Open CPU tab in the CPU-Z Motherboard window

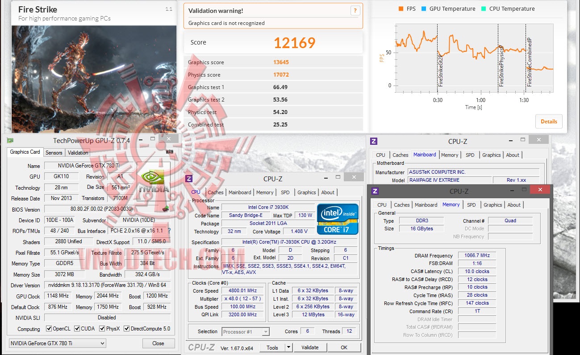click(380, 155)
